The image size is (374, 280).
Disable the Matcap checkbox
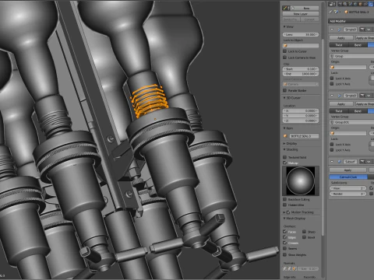(284, 163)
